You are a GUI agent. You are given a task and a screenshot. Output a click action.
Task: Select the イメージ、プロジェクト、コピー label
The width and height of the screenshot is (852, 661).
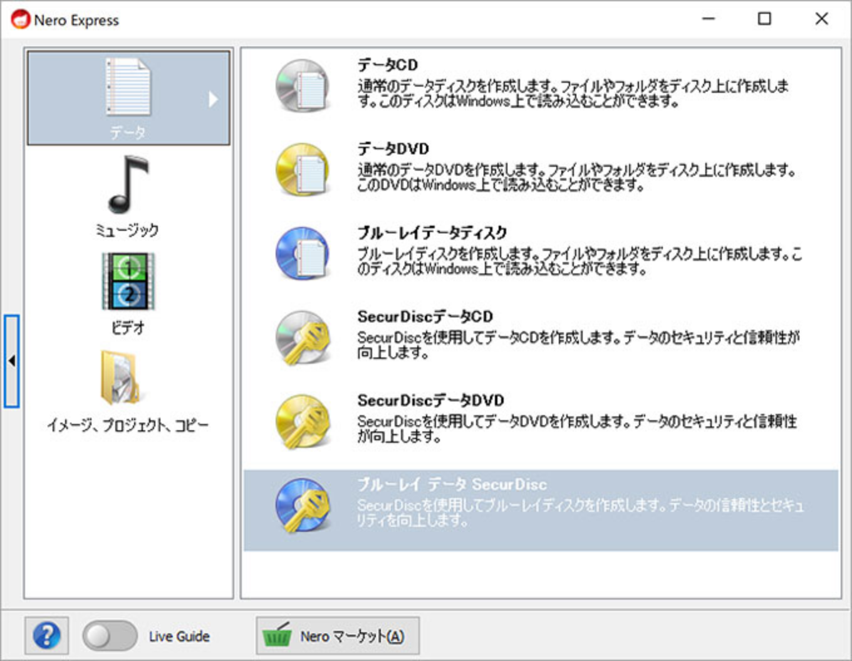point(128,425)
